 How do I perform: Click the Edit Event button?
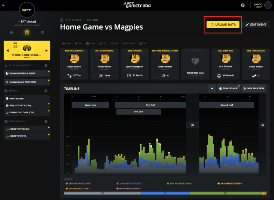coord(256,25)
